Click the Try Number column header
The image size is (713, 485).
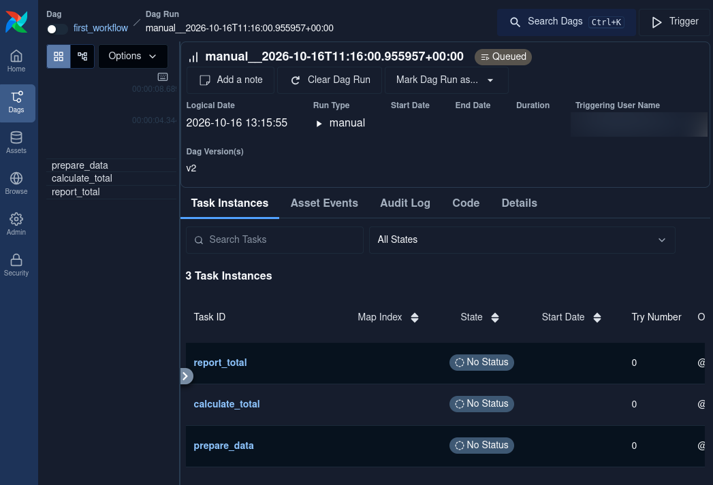[656, 317]
